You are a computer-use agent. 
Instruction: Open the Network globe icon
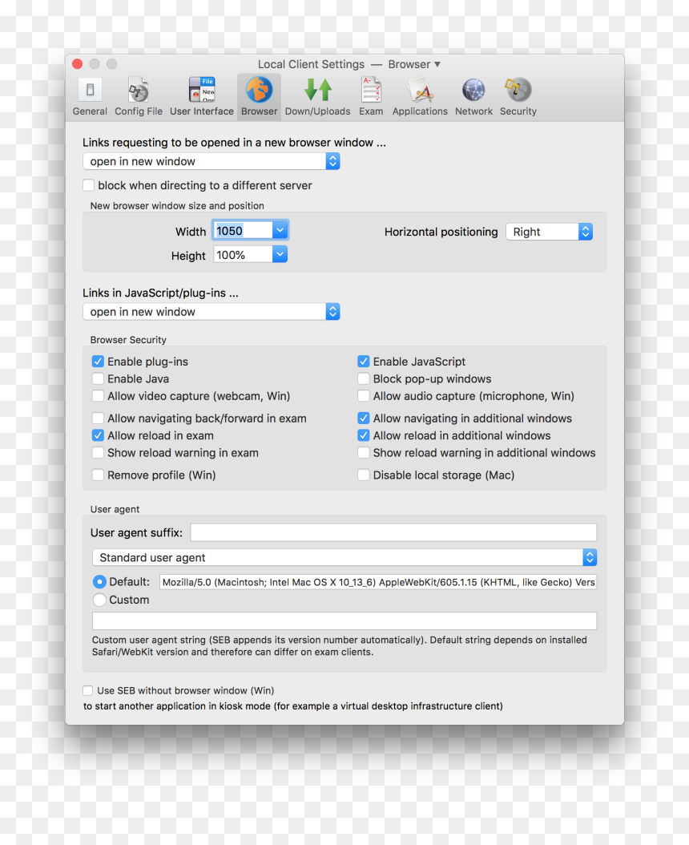click(x=474, y=90)
